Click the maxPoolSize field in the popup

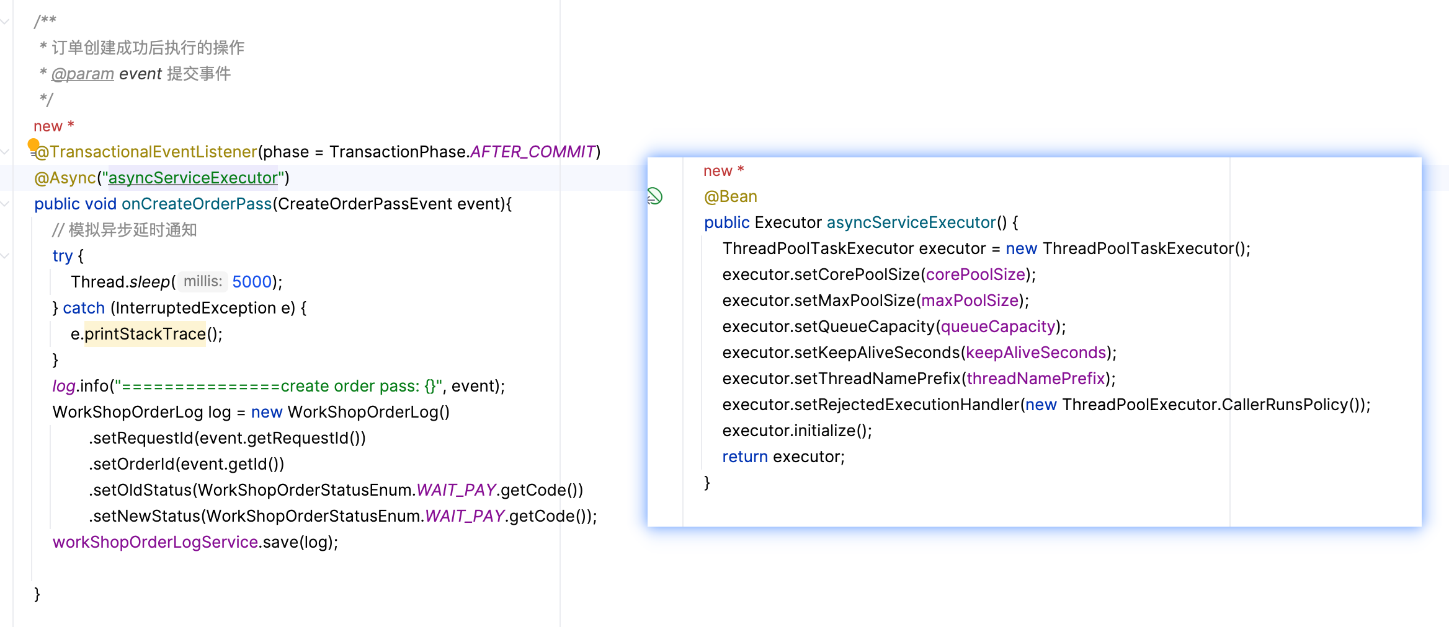click(970, 300)
